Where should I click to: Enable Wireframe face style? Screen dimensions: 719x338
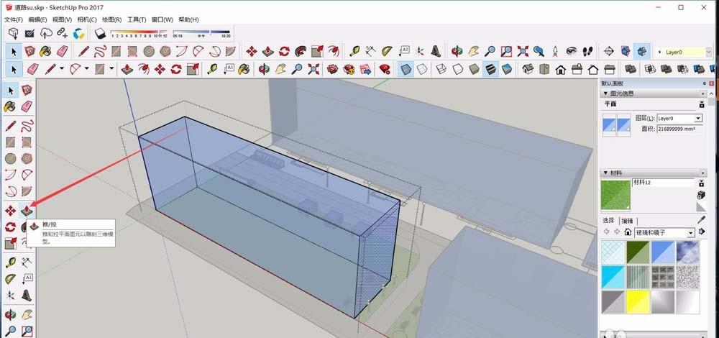coord(441,69)
